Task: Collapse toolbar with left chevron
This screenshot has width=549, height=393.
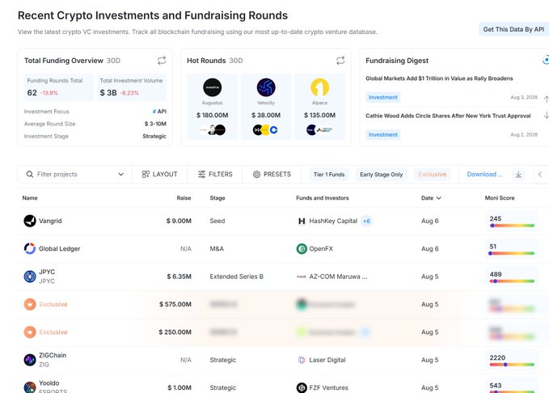Action: [x=540, y=175]
